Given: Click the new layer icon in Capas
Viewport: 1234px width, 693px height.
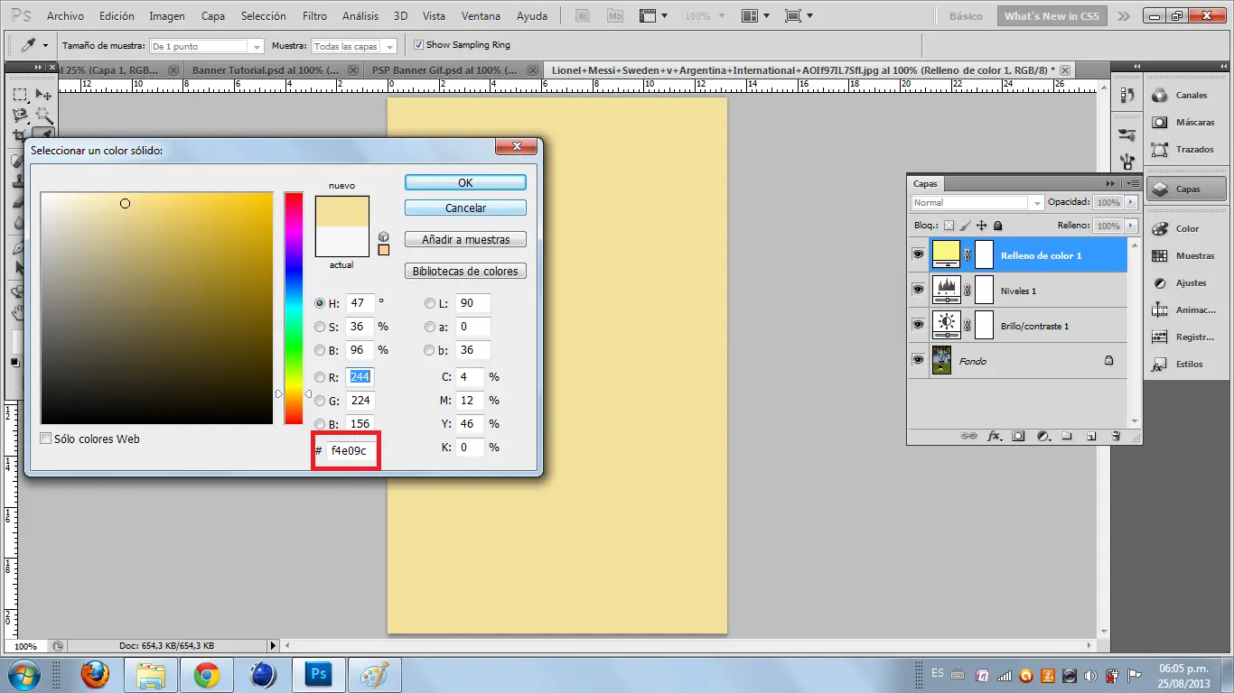Looking at the screenshot, I should pos(1091,435).
